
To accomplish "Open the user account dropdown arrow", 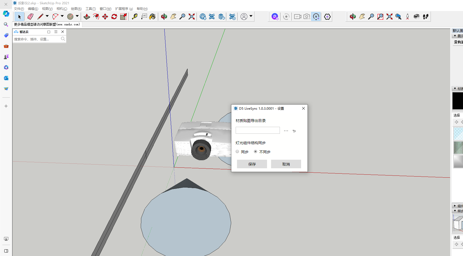I will pos(251,16).
